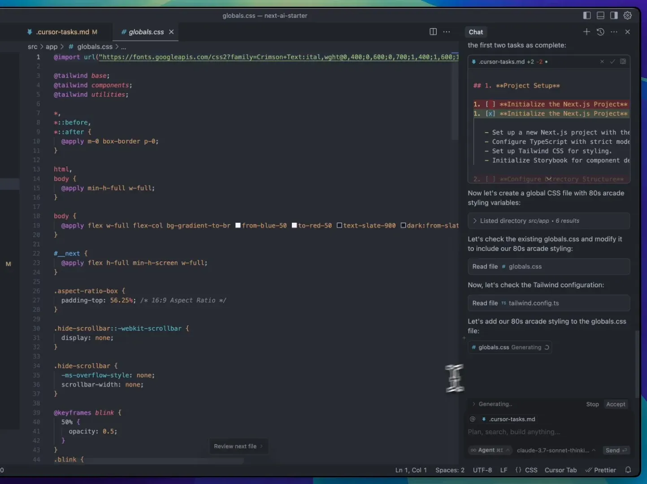Reject changes in .cursor-tasks.md diff block
This screenshot has width=647, height=484.
602,61
